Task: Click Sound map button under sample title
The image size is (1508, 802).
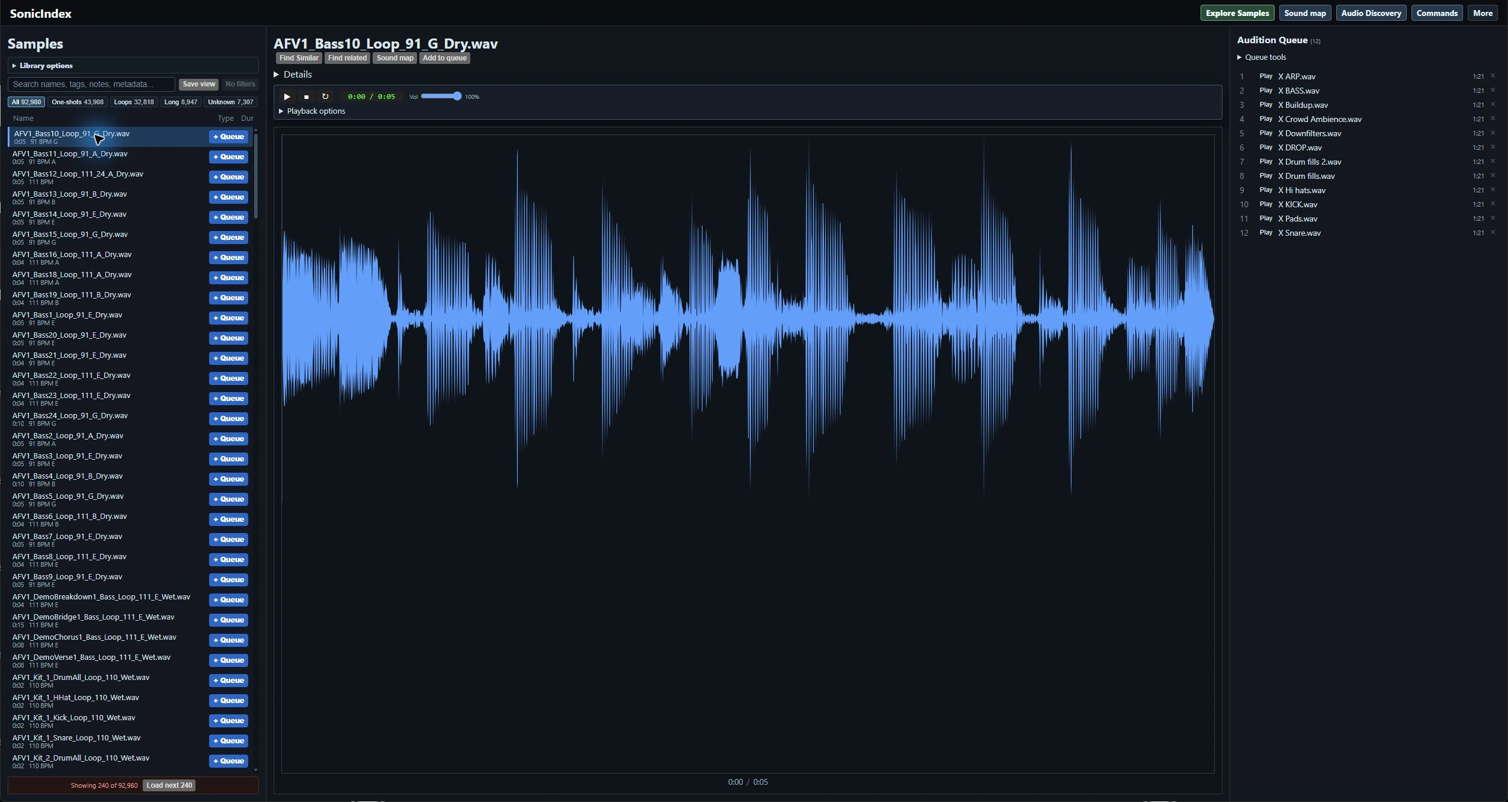Action: (395, 58)
